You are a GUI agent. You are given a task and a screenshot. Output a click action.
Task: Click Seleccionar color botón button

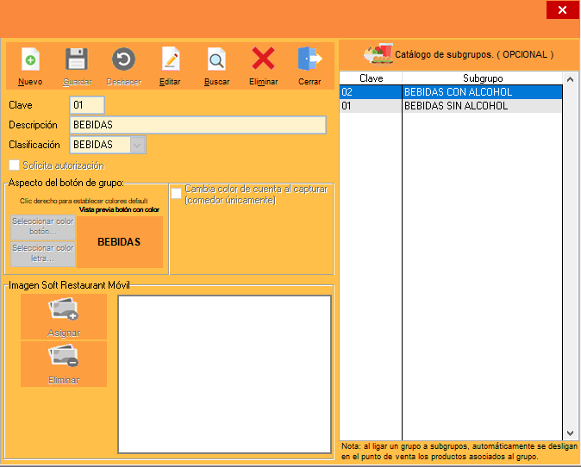click(43, 227)
